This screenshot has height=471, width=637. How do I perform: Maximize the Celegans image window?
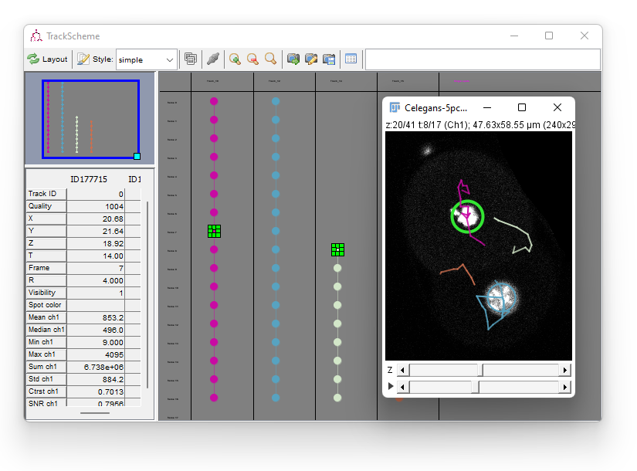click(x=522, y=107)
